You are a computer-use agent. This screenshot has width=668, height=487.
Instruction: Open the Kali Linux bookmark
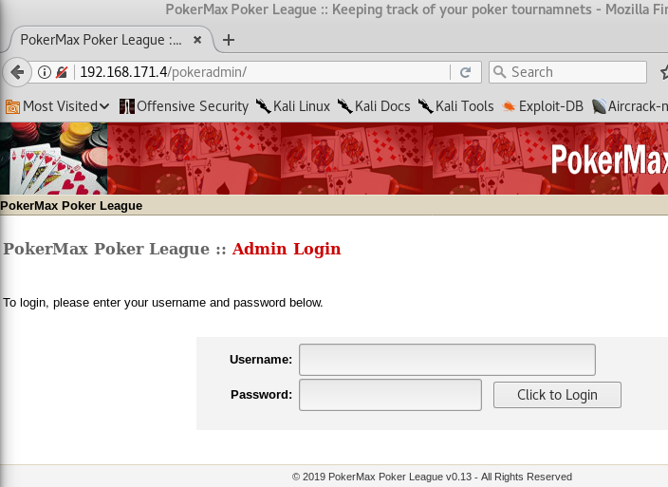pos(293,106)
